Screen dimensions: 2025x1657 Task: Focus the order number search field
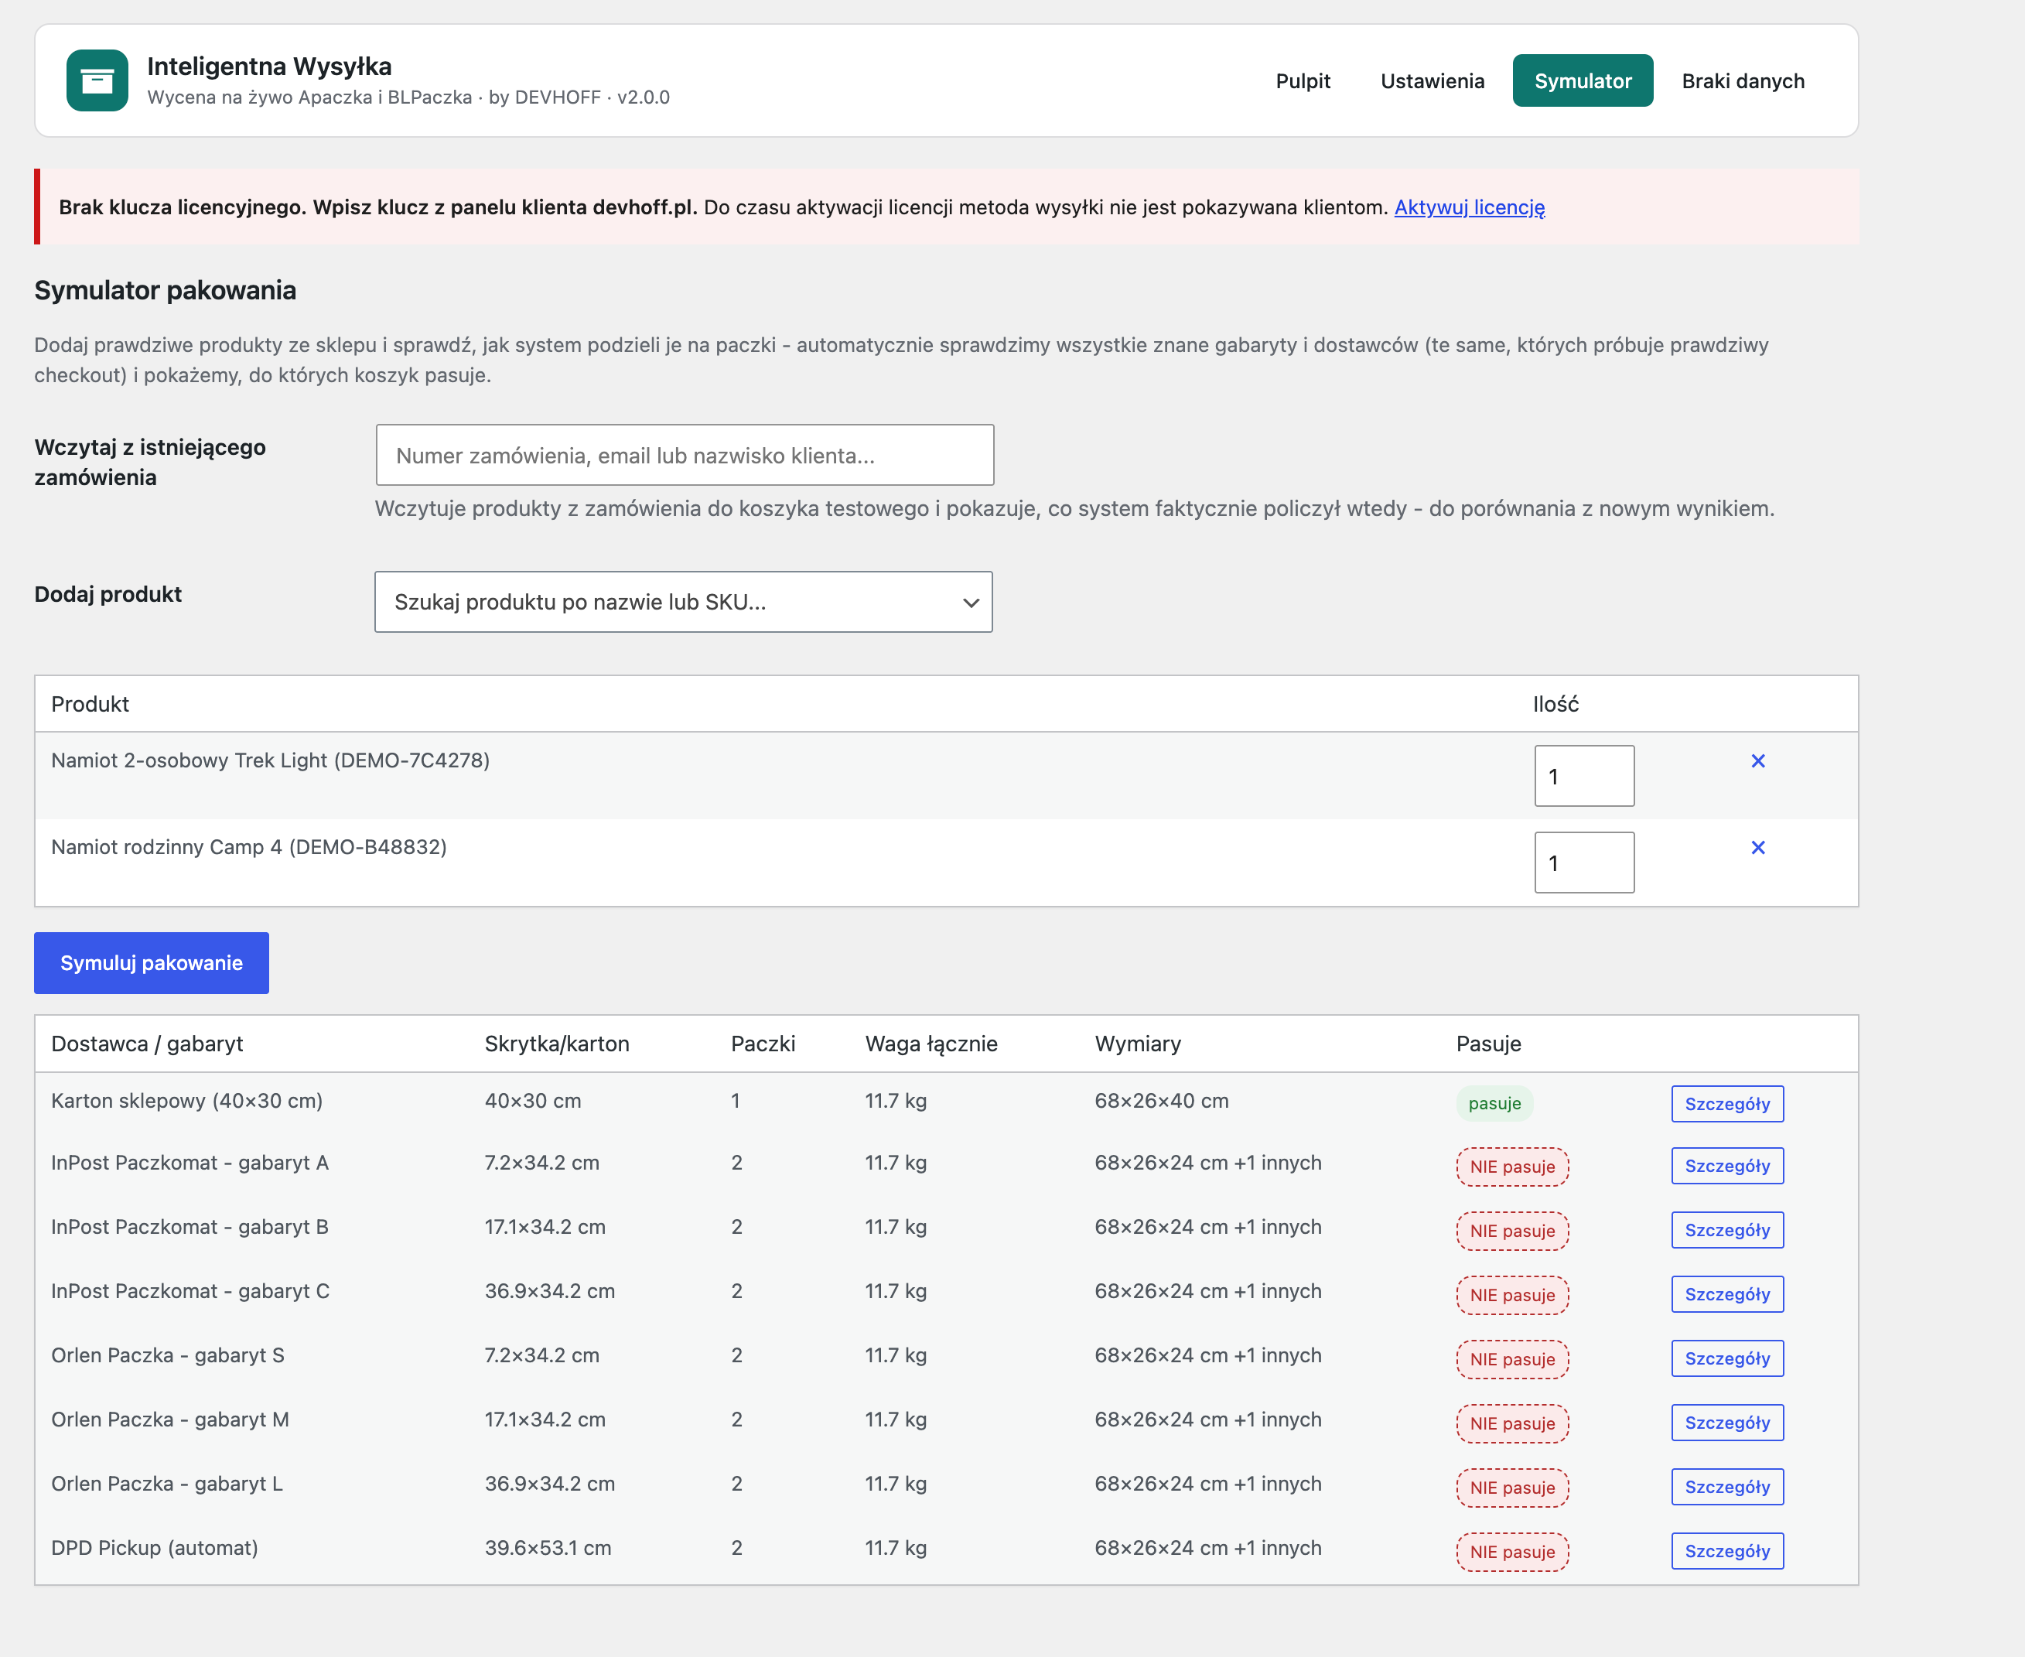pos(685,456)
